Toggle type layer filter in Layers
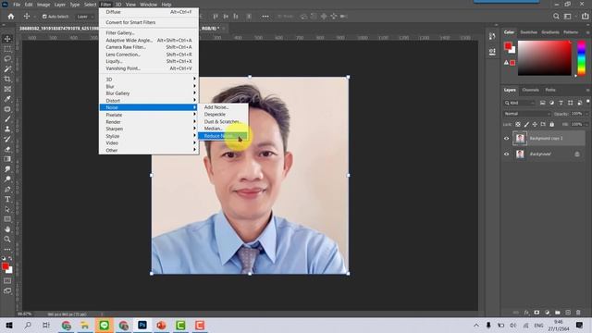The image size is (592, 333). click(x=561, y=103)
